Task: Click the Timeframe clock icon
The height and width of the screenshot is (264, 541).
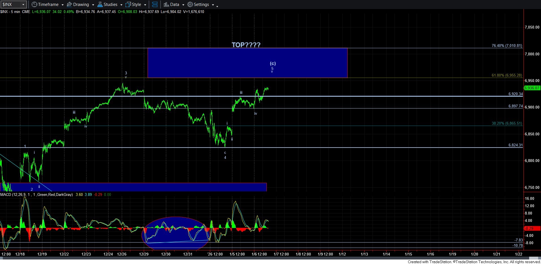Action: [34, 5]
